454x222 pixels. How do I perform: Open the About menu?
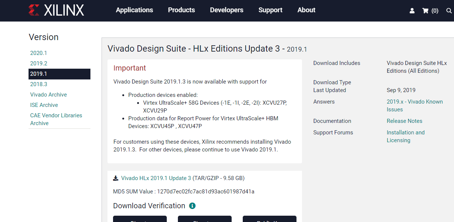(x=306, y=10)
